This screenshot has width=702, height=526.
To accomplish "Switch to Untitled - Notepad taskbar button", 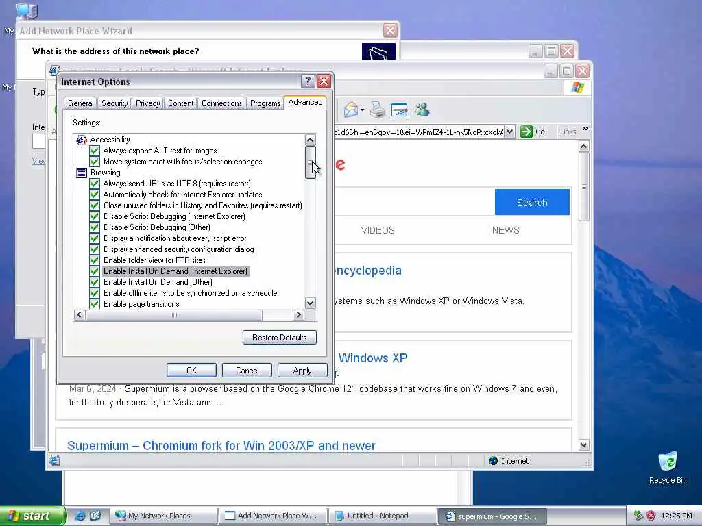I will [x=383, y=516].
